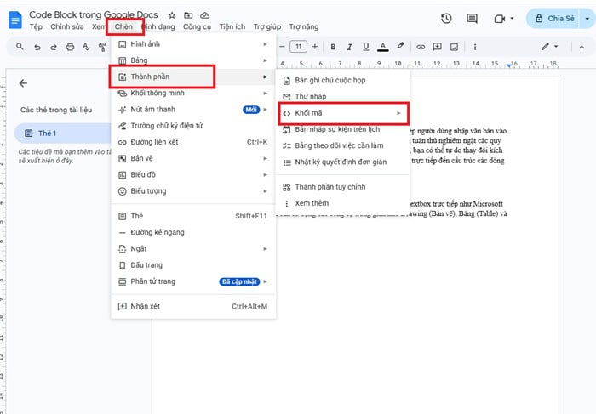This screenshot has width=596, height=414.
Task: Expand the Bản vẽ submenu
Action: (x=193, y=158)
